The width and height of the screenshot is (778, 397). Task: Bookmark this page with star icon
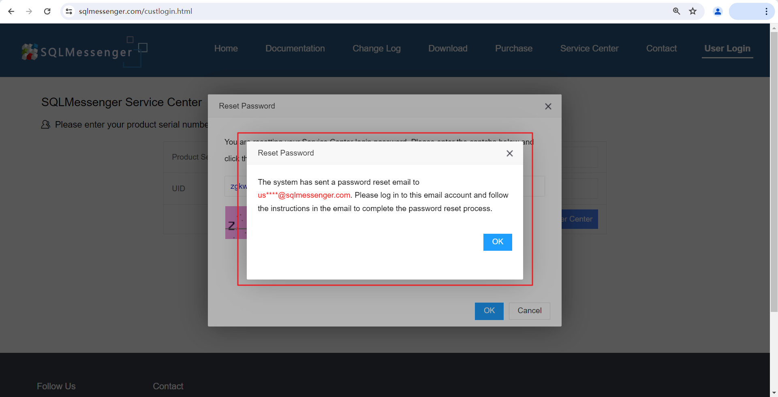click(x=693, y=11)
